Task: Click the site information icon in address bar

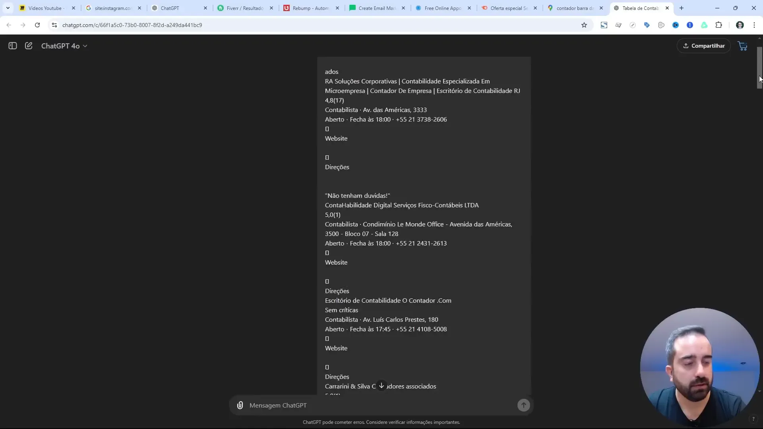Action: coord(54,25)
